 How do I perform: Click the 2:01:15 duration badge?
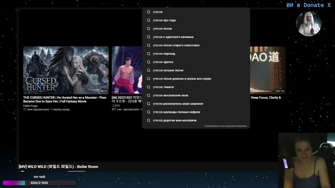[280, 91]
